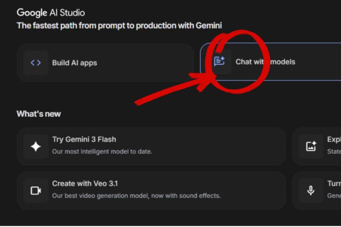Open 'Create with Veo 3.1' title
Image resolution: width=341 pixels, height=227 pixels.
85,183
